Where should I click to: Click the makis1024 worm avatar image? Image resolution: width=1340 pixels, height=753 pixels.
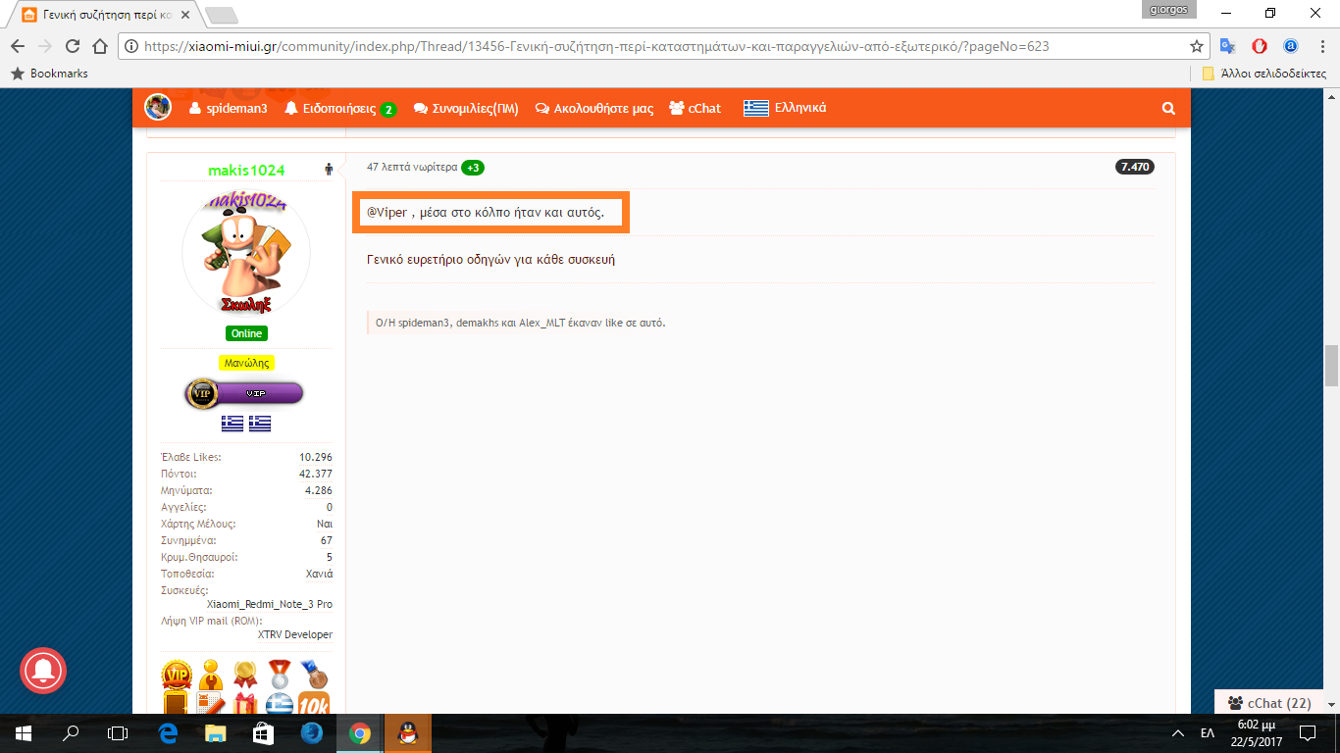coord(246,251)
